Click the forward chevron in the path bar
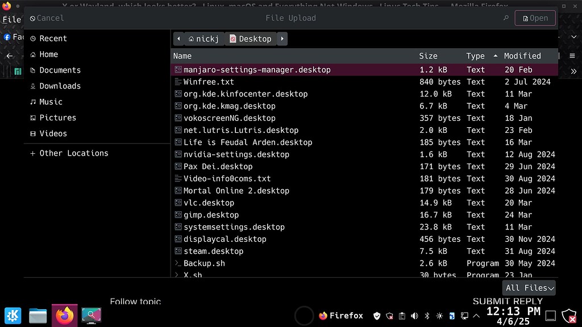 pyautogui.click(x=281, y=39)
